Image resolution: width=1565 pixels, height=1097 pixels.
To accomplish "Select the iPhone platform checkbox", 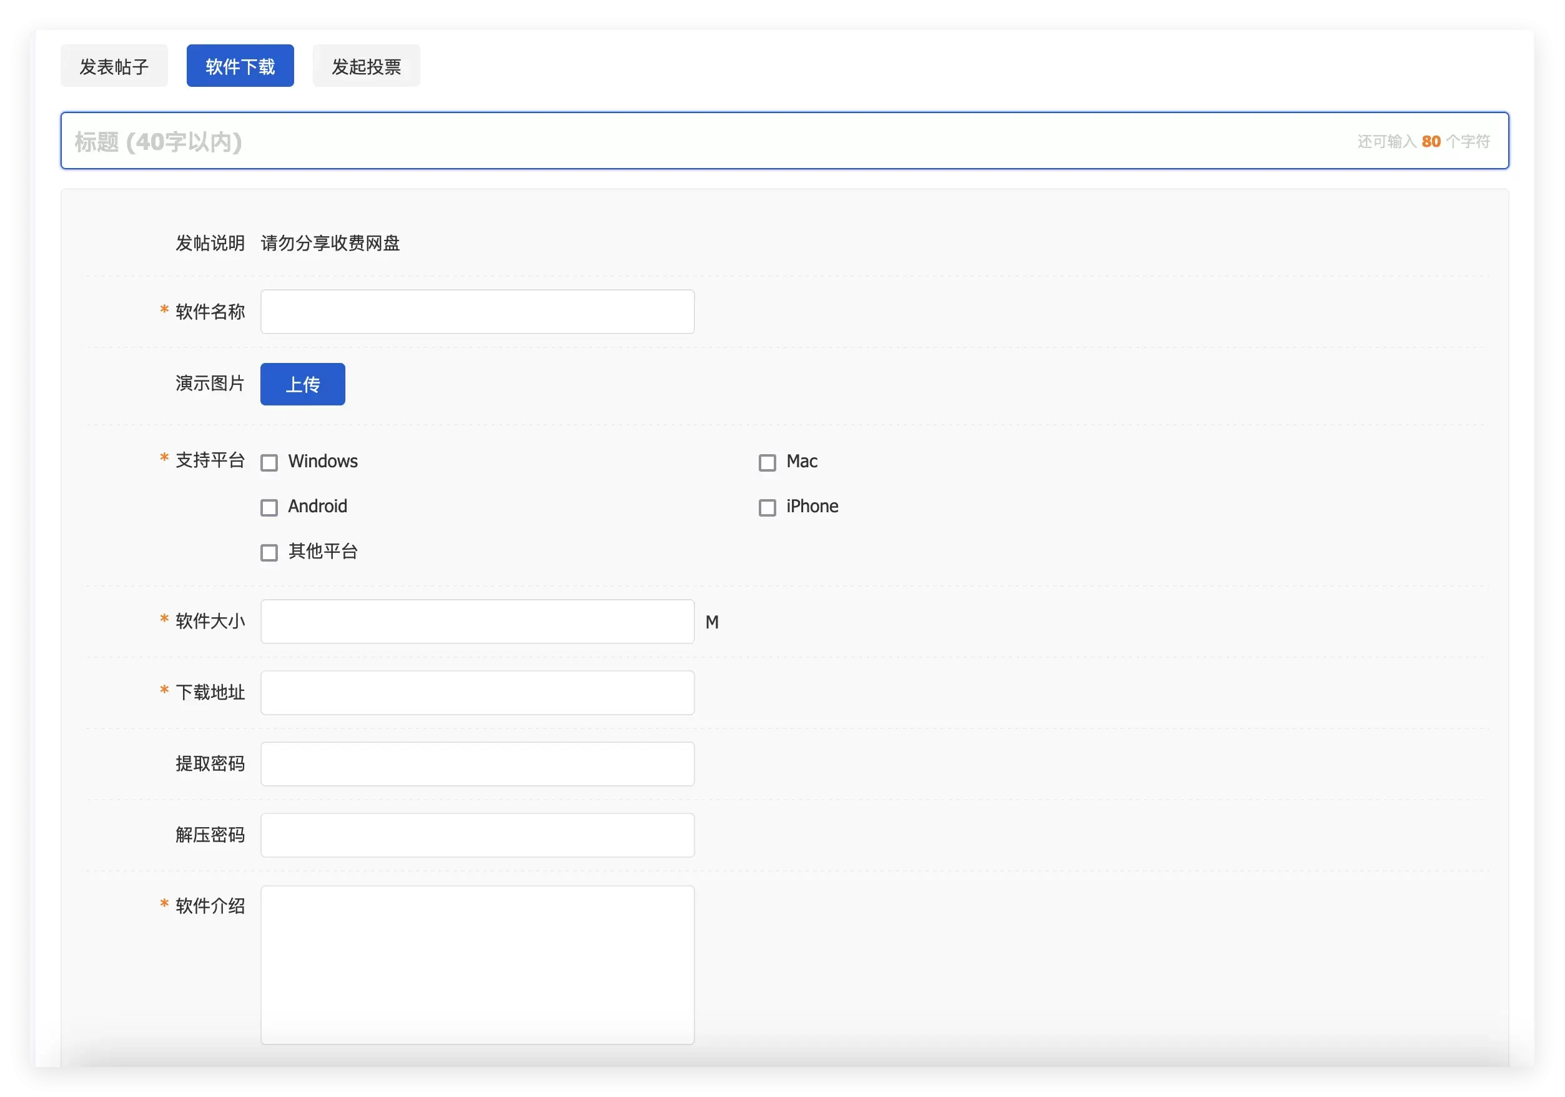I will [x=767, y=507].
